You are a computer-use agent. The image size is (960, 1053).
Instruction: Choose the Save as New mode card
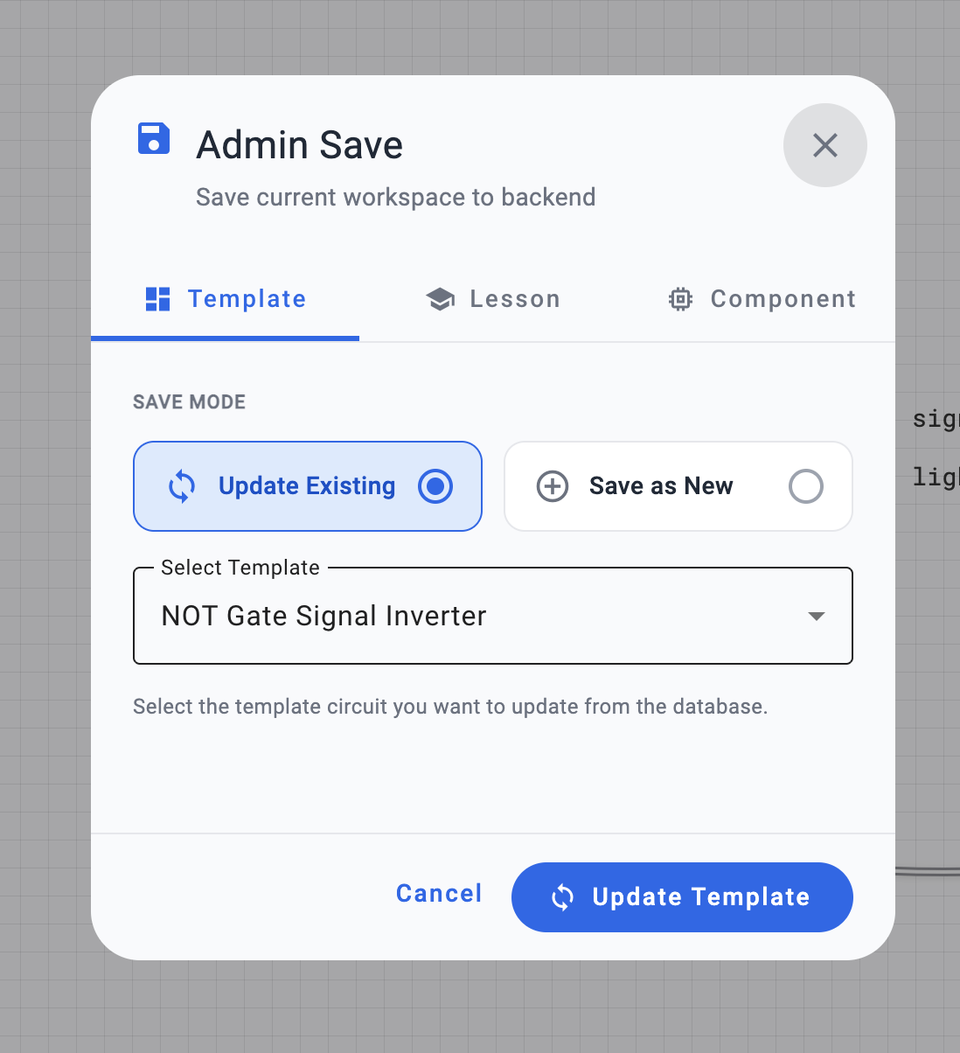(x=678, y=486)
